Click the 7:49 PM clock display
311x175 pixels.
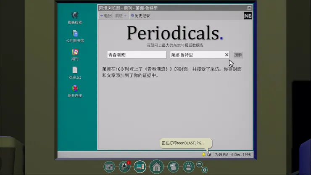233,154
